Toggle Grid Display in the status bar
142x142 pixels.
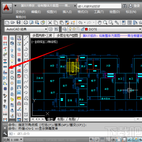point(102,140)
